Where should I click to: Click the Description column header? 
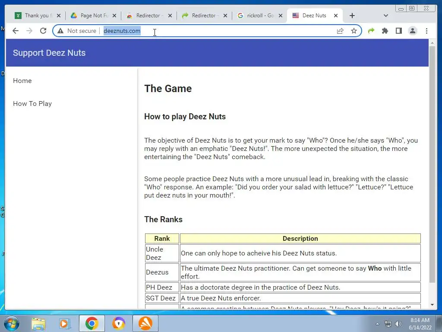pyautogui.click(x=300, y=239)
